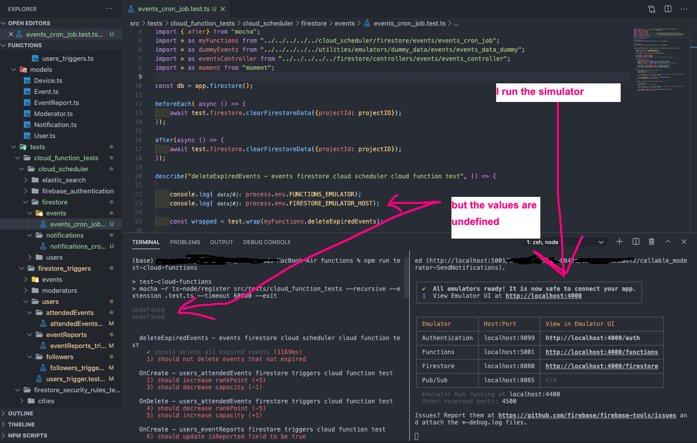The height and width of the screenshot is (443, 697).
Task: Open Explorer options via the ellipsis icon
Action: click(108, 9)
